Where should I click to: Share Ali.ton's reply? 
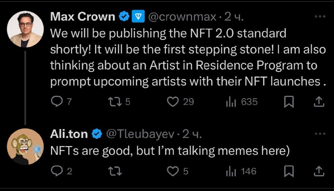click(319, 171)
